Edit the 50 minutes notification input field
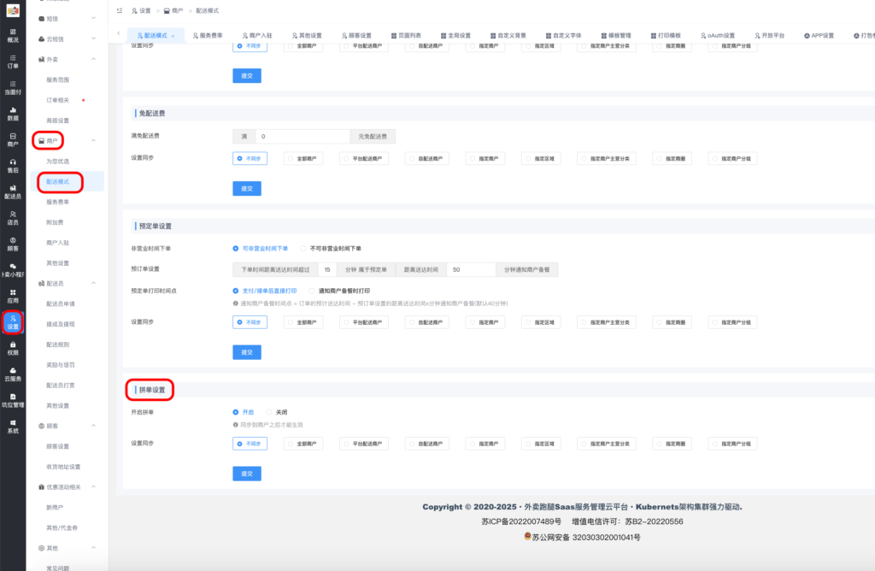 (x=469, y=268)
